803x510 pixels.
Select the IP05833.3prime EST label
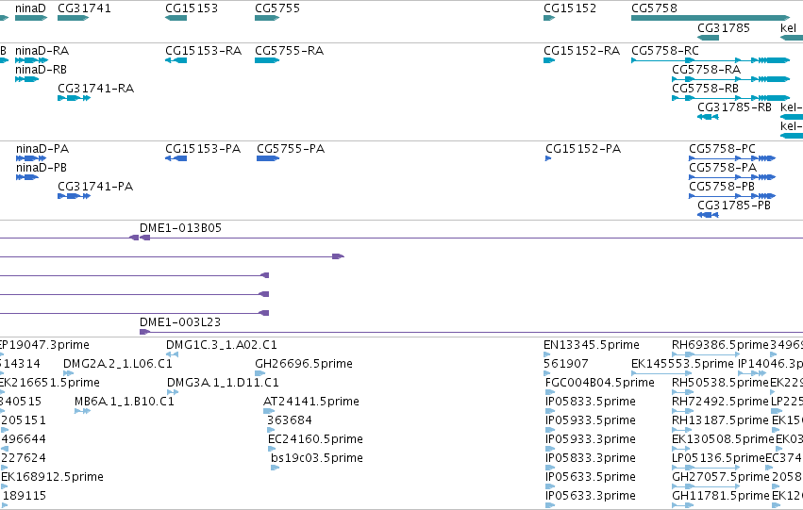coord(591,458)
